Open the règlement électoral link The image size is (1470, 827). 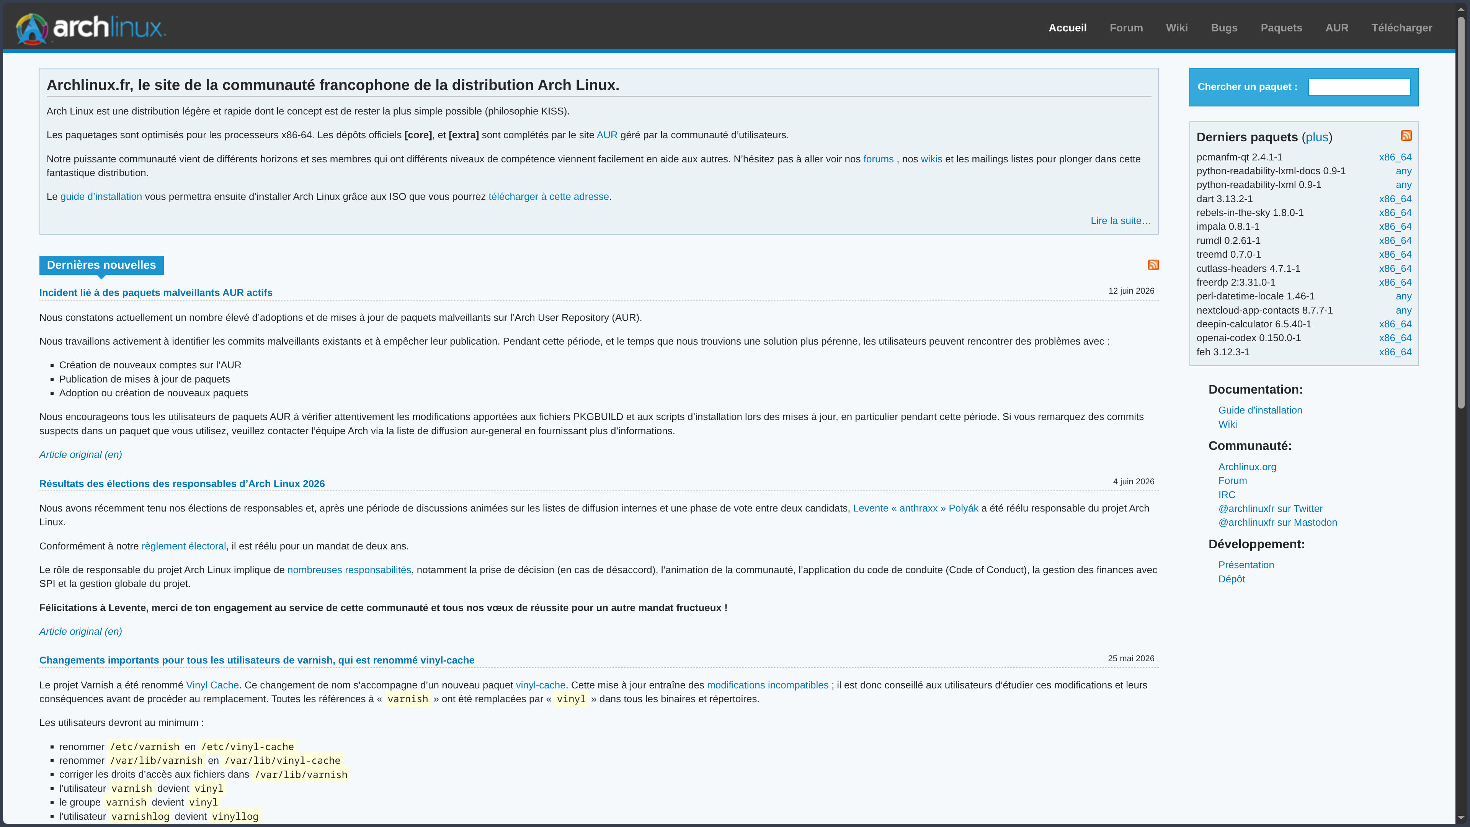(183, 546)
